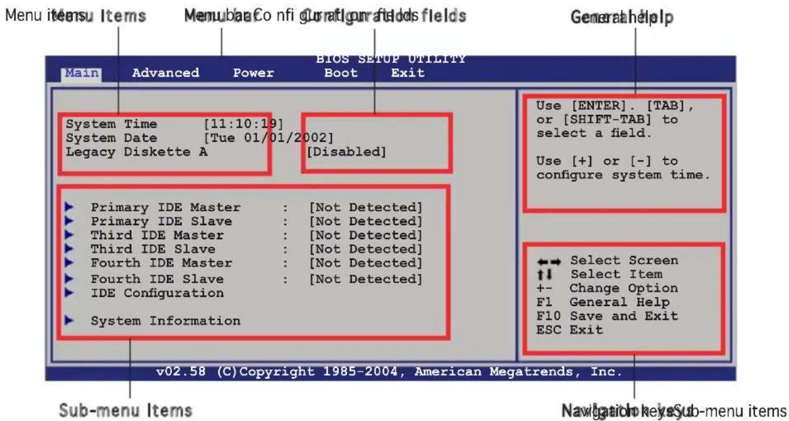The image size is (789, 421).
Task: Click the 'Select Screen' navigation text
Action: coord(624,260)
